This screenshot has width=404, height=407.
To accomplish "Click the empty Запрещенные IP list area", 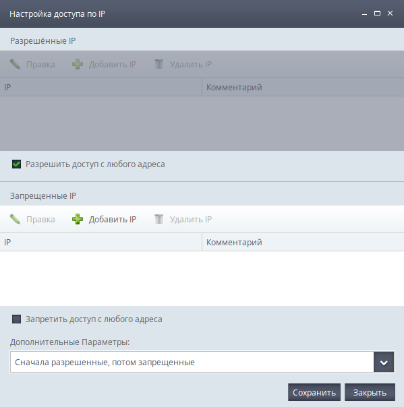I will click(x=202, y=278).
